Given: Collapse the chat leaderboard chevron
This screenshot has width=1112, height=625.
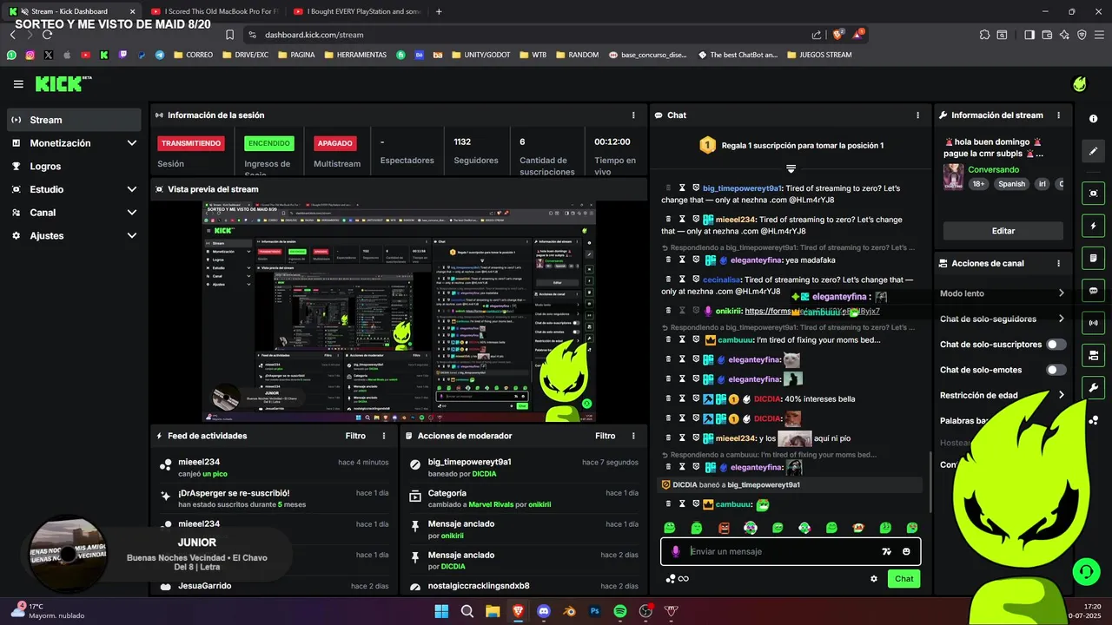Looking at the screenshot, I should (791, 168).
